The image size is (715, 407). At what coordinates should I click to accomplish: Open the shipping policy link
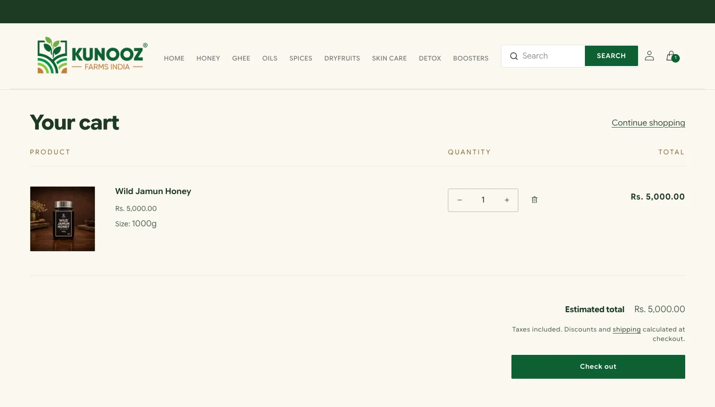[x=627, y=329]
